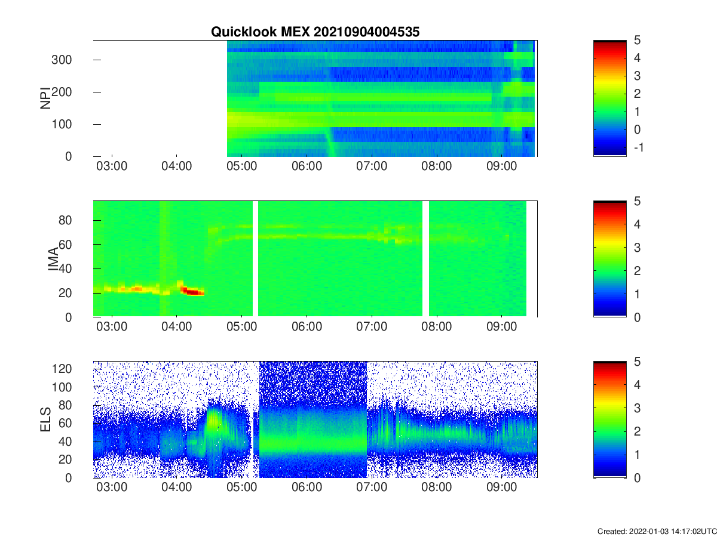Click the white data gap near 07:50 in IMA

tap(426, 259)
